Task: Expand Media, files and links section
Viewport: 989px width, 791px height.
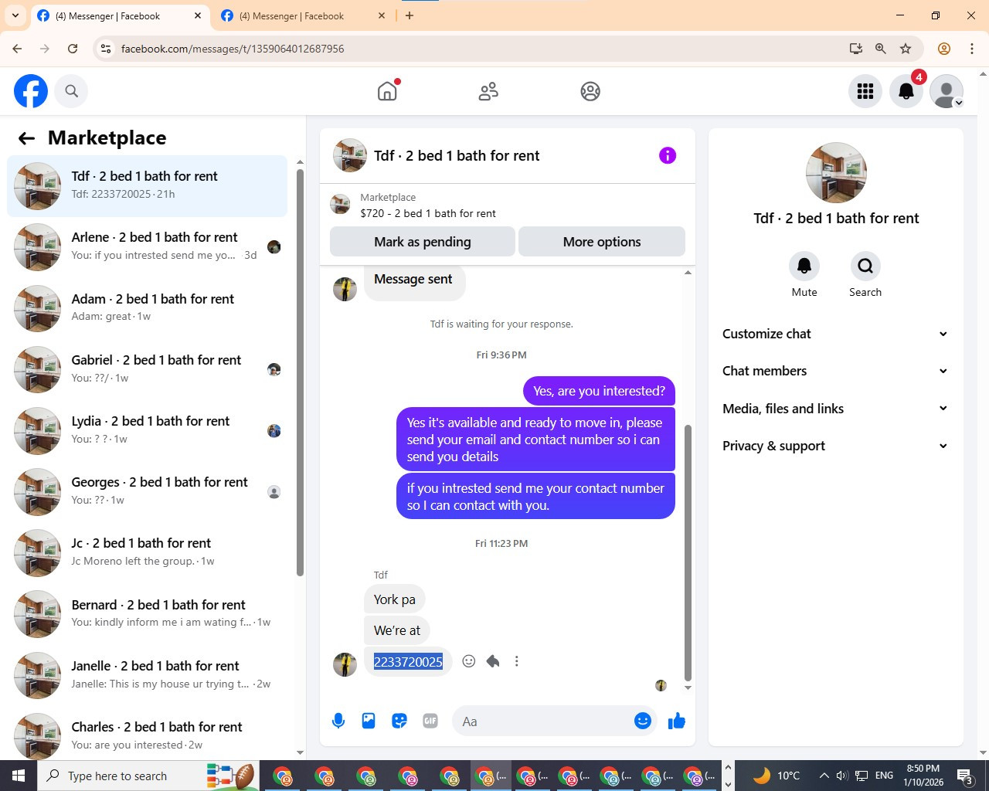Action: click(835, 409)
